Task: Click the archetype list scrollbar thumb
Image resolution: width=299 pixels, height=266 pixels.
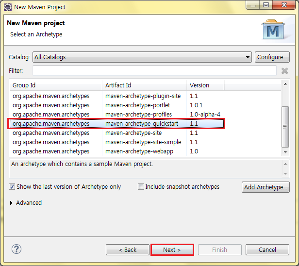Action: point(285,127)
